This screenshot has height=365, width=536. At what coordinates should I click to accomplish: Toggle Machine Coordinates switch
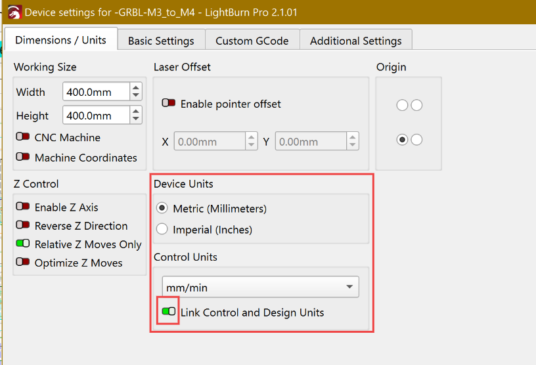pos(23,157)
